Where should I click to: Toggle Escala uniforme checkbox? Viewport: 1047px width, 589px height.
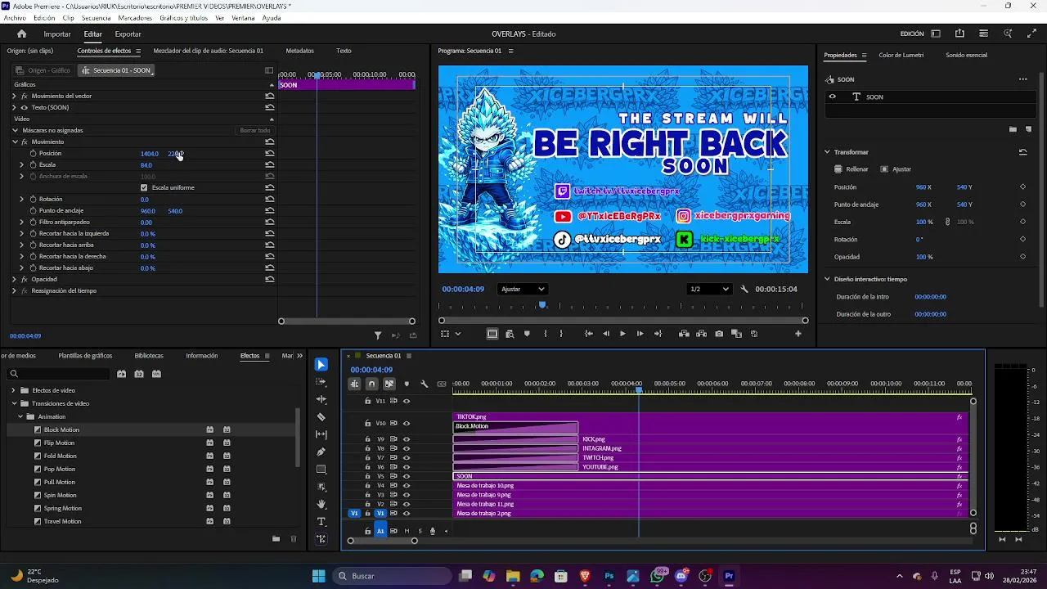144,188
